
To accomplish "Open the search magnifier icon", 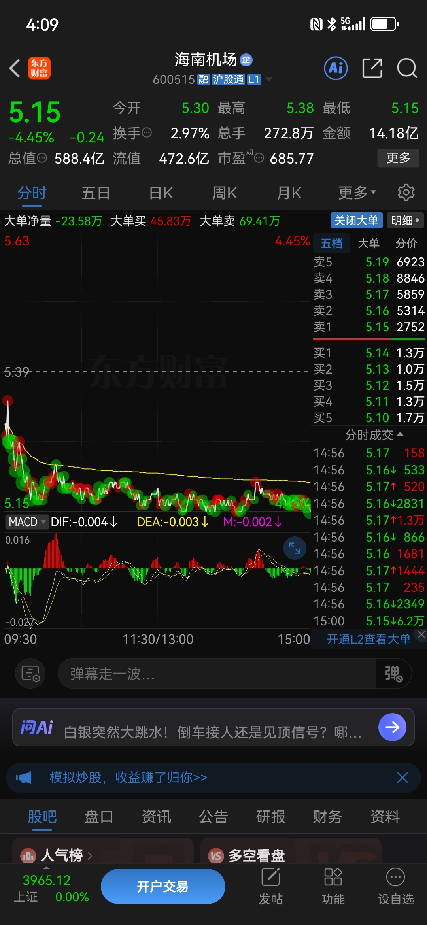I will click(x=407, y=68).
